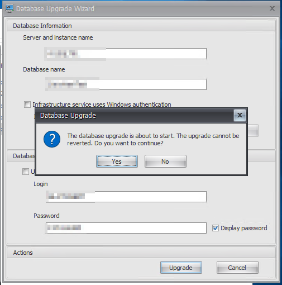Click the Upgrade button under Actions
Screen dimensions: 282x285
pos(181,268)
